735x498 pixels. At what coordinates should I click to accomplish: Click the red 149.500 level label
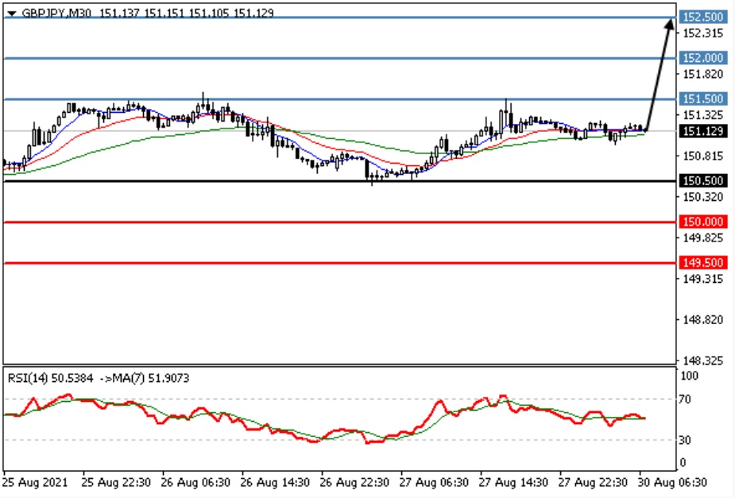tap(703, 262)
